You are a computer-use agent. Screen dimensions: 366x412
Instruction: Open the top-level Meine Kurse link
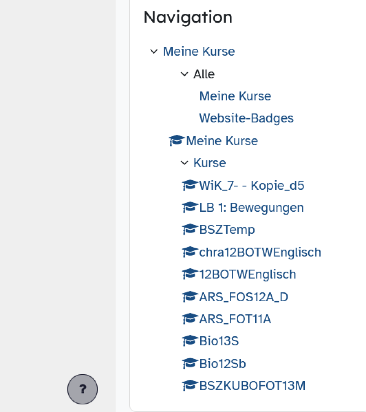(199, 52)
